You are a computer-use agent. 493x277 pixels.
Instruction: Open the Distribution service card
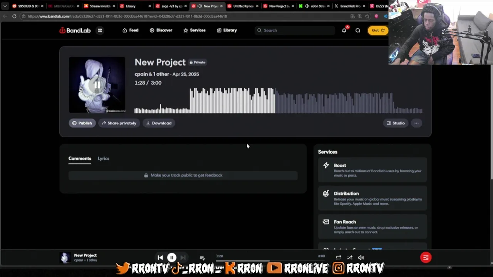(x=372, y=198)
